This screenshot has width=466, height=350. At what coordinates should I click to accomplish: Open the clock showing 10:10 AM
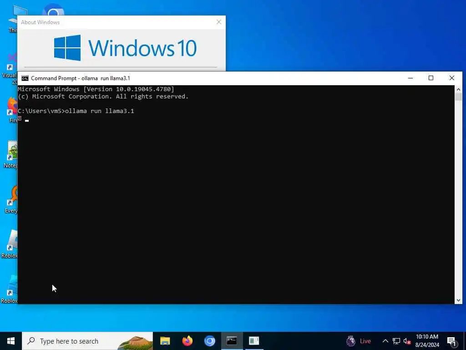click(x=427, y=341)
